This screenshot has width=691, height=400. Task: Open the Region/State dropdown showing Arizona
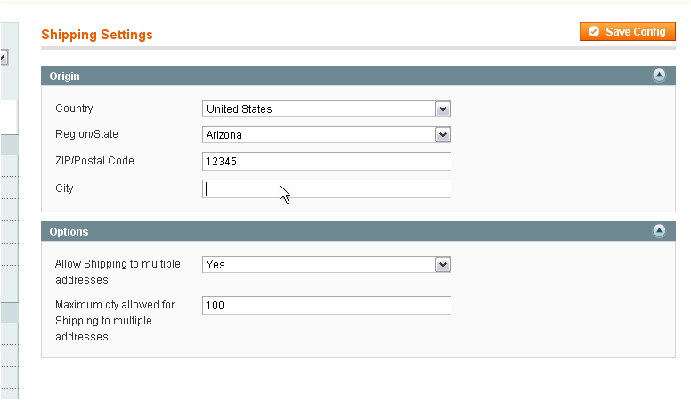click(327, 134)
